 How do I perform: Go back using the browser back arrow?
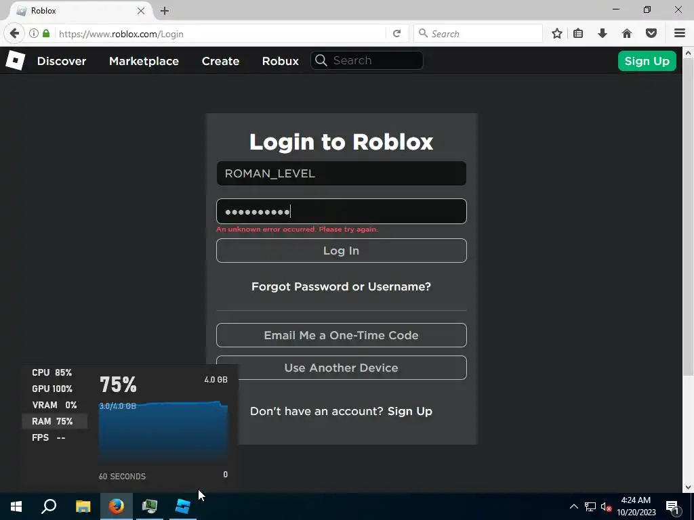click(x=14, y=34)
